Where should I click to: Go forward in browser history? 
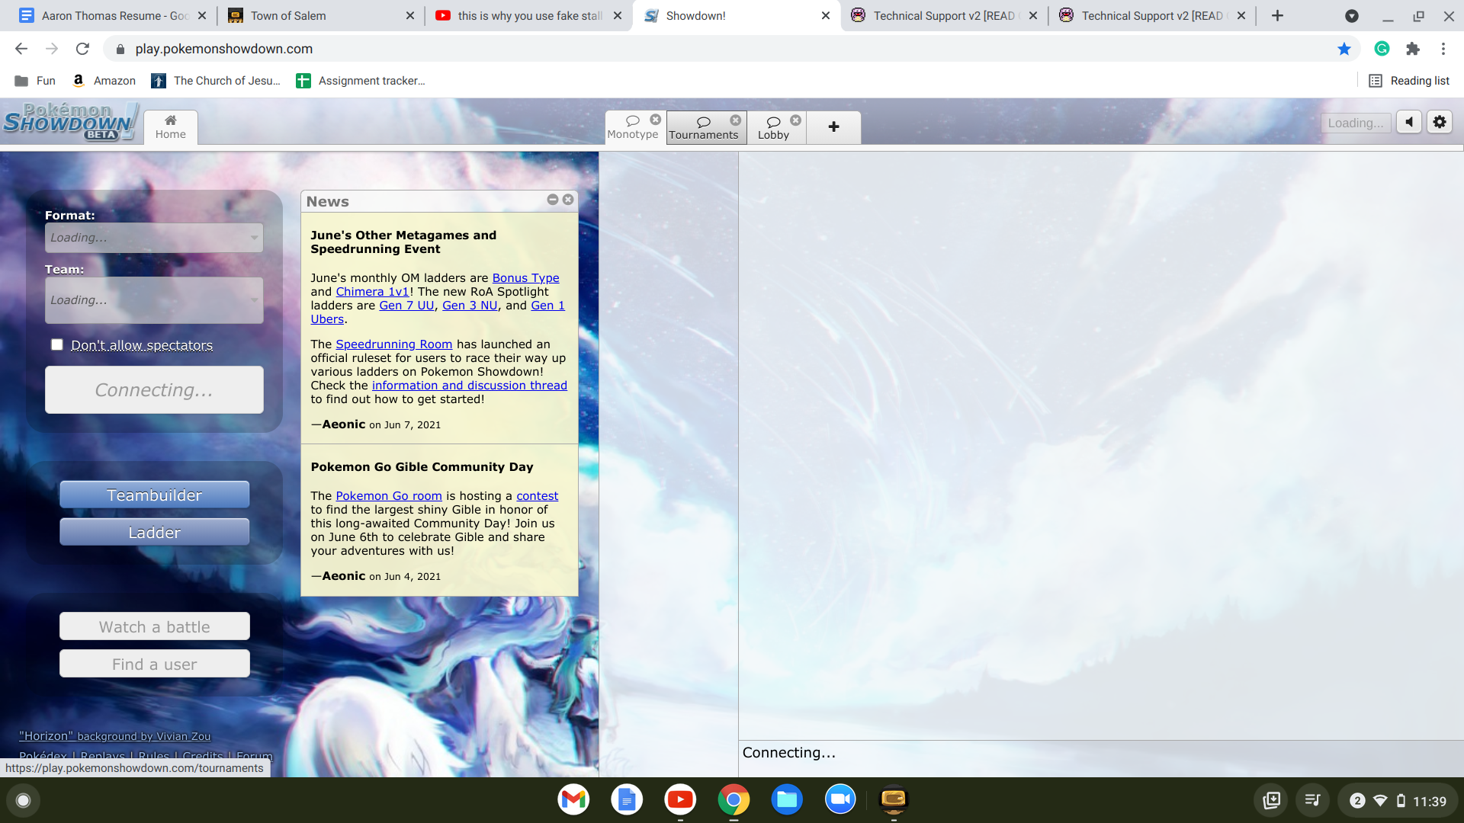[x=52, y=49]
